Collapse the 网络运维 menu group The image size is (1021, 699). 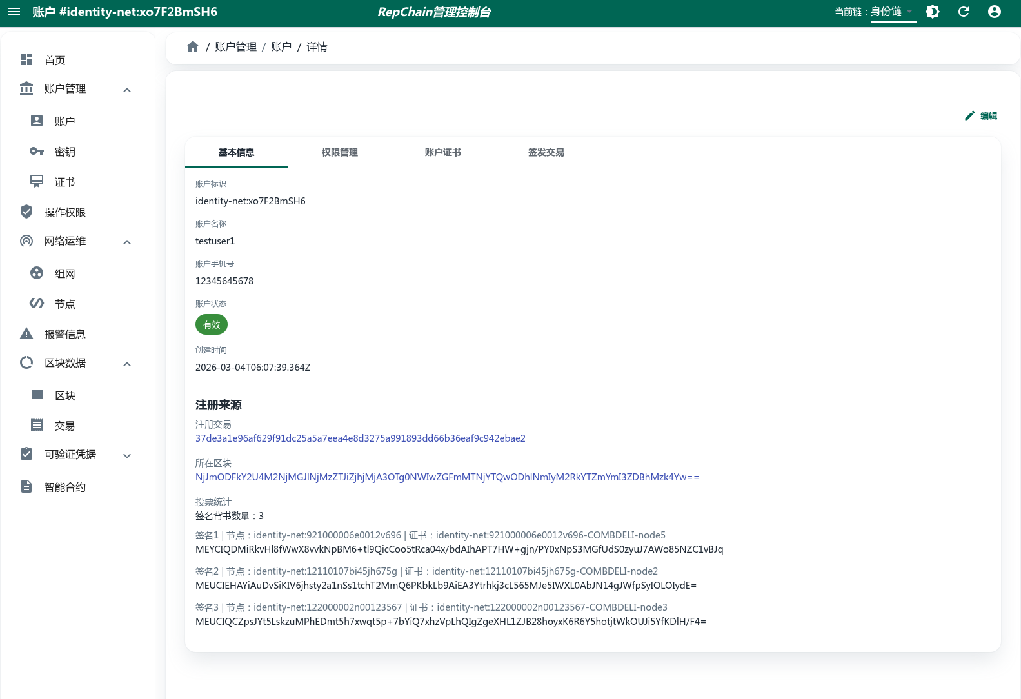click(127, 242)
